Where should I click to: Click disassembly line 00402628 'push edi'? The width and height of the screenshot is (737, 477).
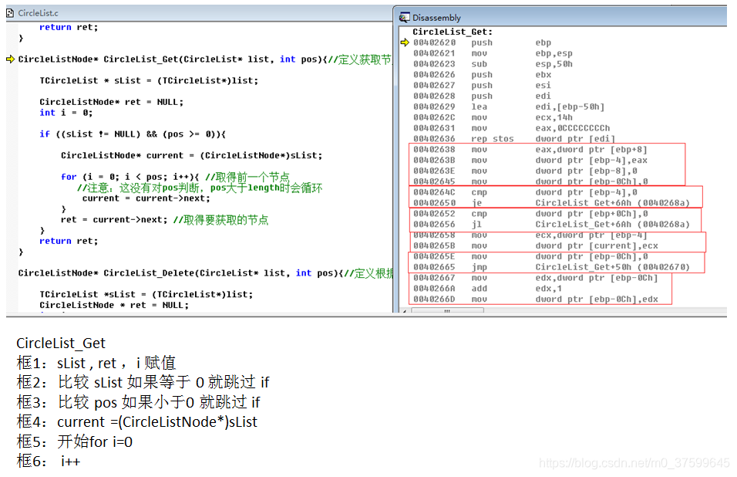[482, 96]
